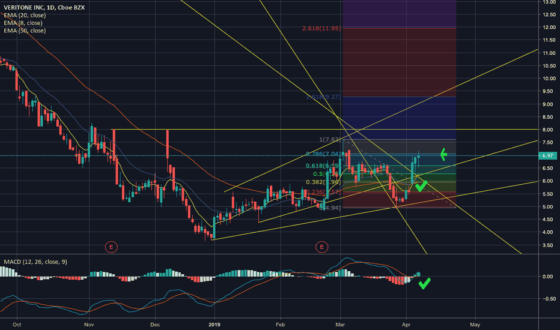Select the 0.382 Fibonacci level label
The height and width of the screenshot is (330, 560).
[x=324, y=182]
